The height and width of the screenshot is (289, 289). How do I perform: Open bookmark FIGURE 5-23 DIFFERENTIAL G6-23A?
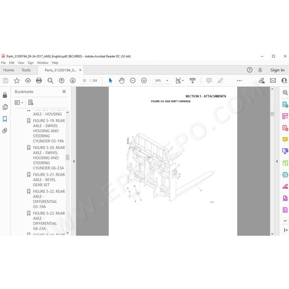[x=49, y=221]
